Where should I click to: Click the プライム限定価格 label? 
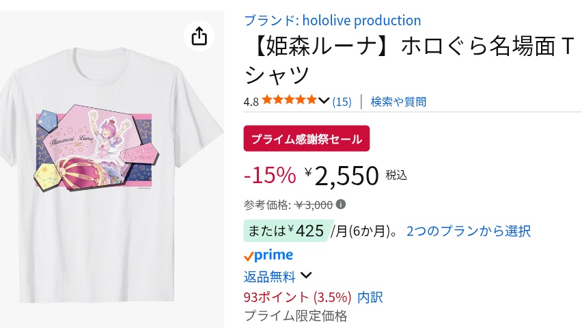296,316
